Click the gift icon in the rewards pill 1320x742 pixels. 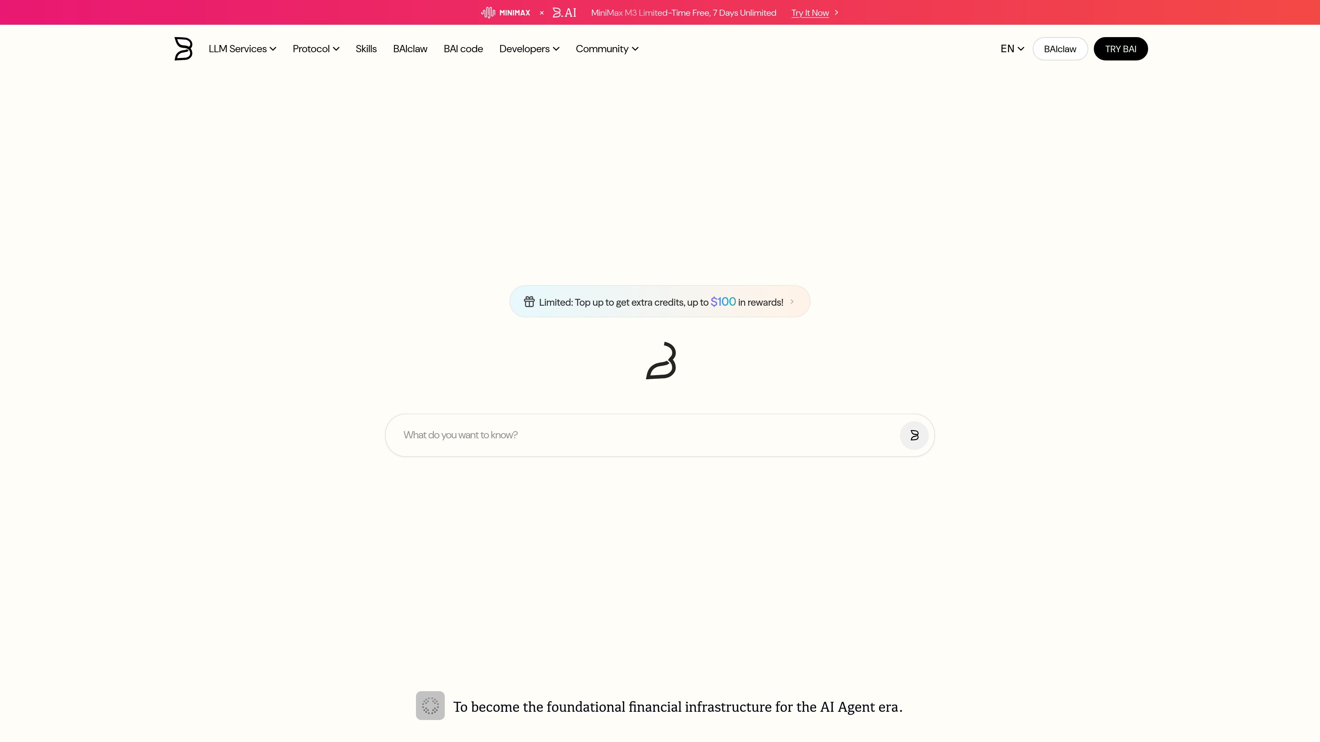[x=529, y=302]
